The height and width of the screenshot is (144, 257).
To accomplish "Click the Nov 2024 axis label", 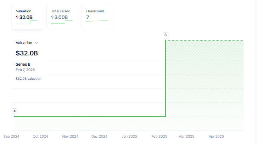I will (x=70, y=137).
